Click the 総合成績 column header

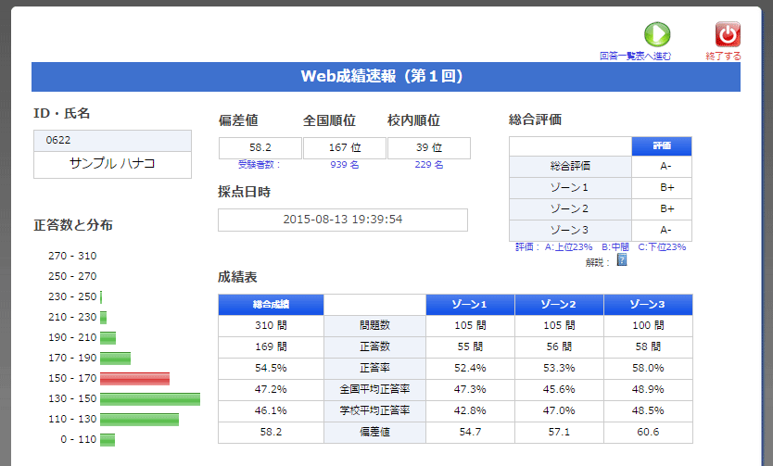click(271, 305)
